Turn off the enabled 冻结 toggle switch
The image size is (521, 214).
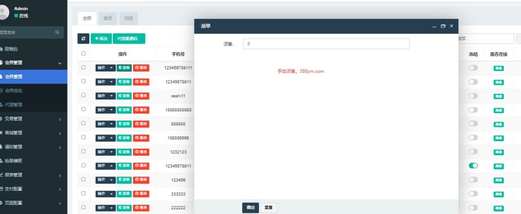(473, 165)
